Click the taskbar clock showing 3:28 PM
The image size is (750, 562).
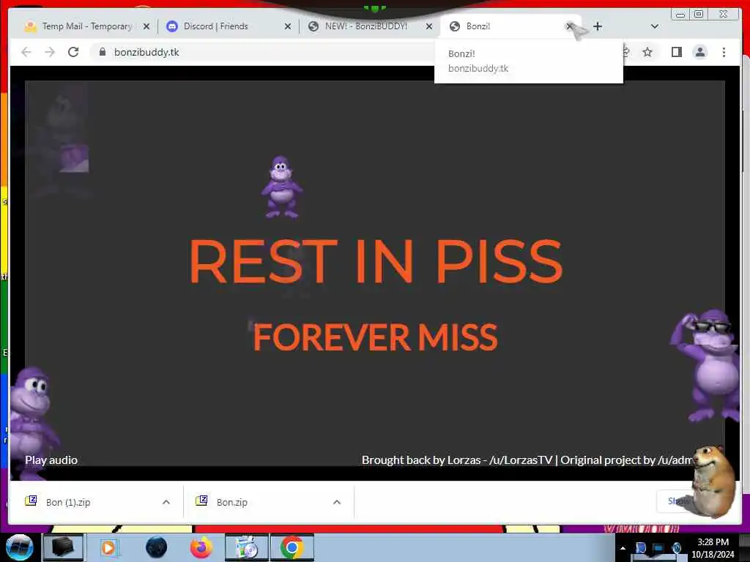pyautogui.click(x=713, y=548)
